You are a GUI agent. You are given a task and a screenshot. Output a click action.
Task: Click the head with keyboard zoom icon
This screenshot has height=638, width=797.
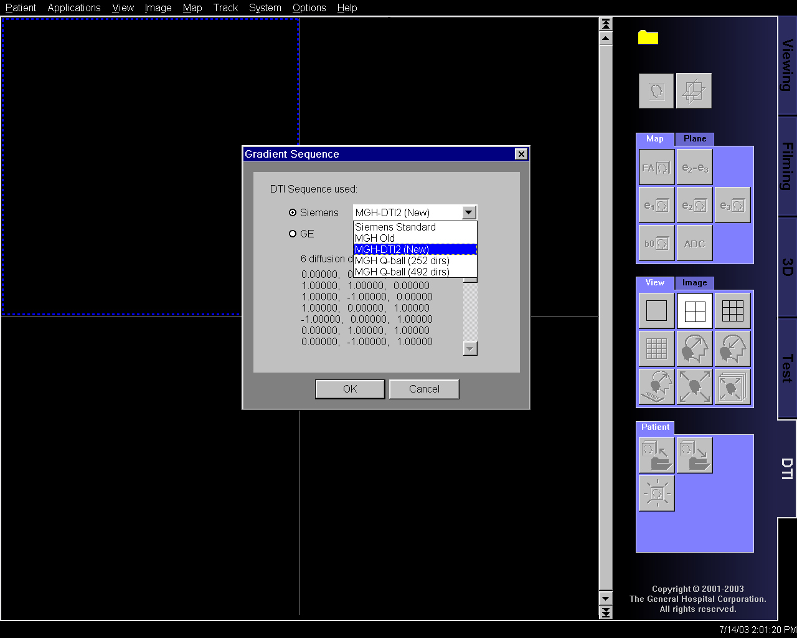pos(656,387)
